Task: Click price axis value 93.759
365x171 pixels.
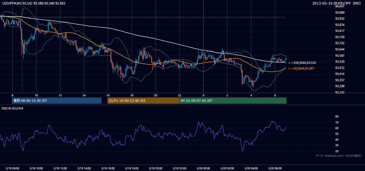Action: click(339, 37)
